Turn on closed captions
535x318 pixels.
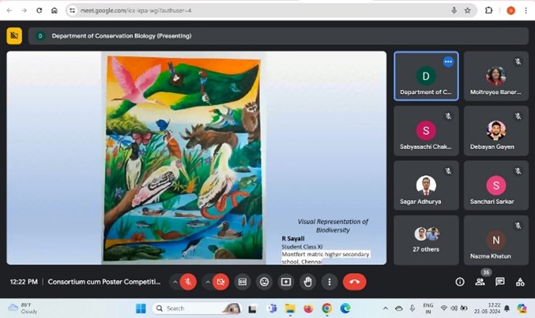pos(243,282)
